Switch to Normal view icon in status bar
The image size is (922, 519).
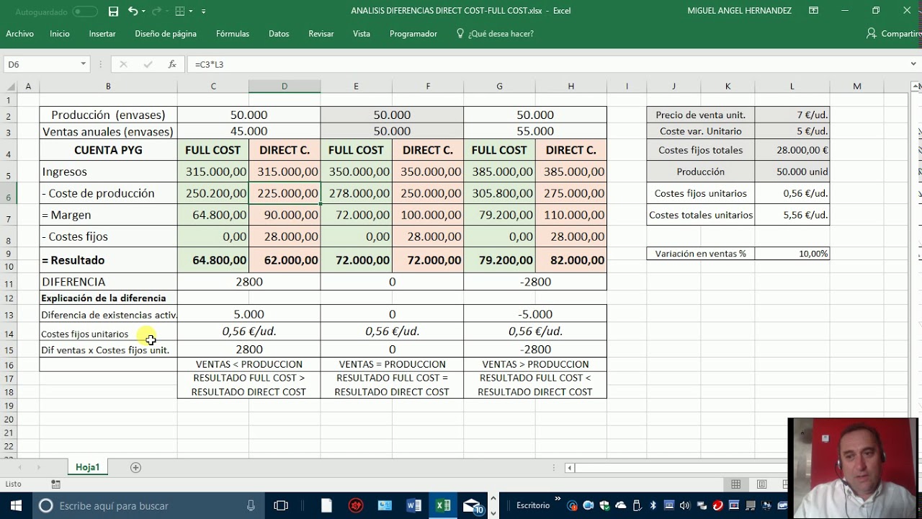coord(735,484)
